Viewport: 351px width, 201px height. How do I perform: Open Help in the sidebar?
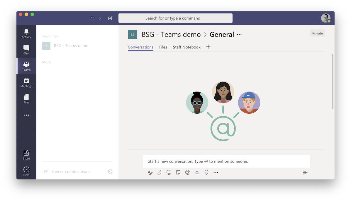(26, 171)
